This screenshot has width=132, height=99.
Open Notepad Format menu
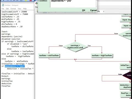click(13, 9)
